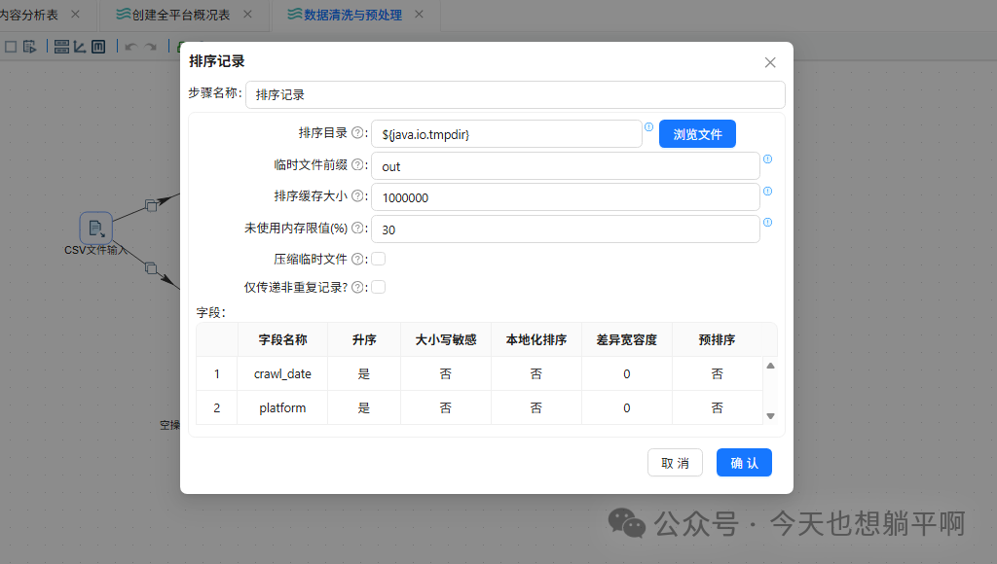Image resolution: width=997 pixels, height=564 pixels.
Task: Click help icon next to 未使用内存限值(%)
Action: click(357, 228)
